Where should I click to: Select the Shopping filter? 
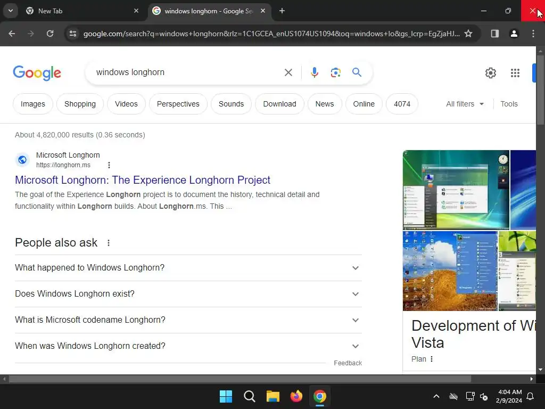pos(80,104)
